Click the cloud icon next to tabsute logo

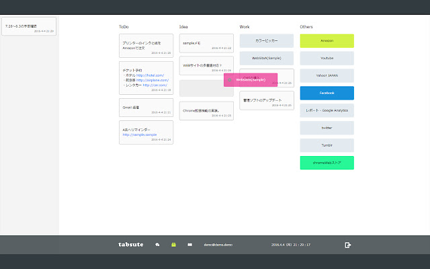point(157,245)
